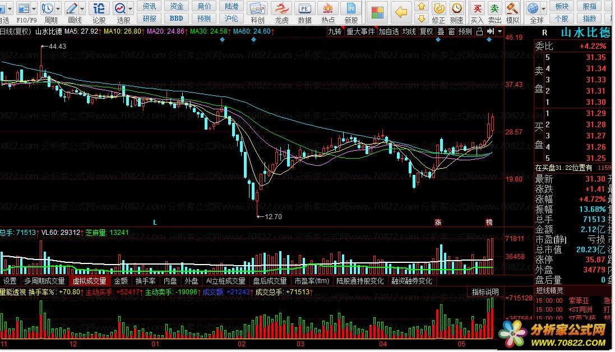The height and width of the screenshot is (352, 615).
Task: Expand the 选股 screener dropdown arrow
Action: click(131, 8)
